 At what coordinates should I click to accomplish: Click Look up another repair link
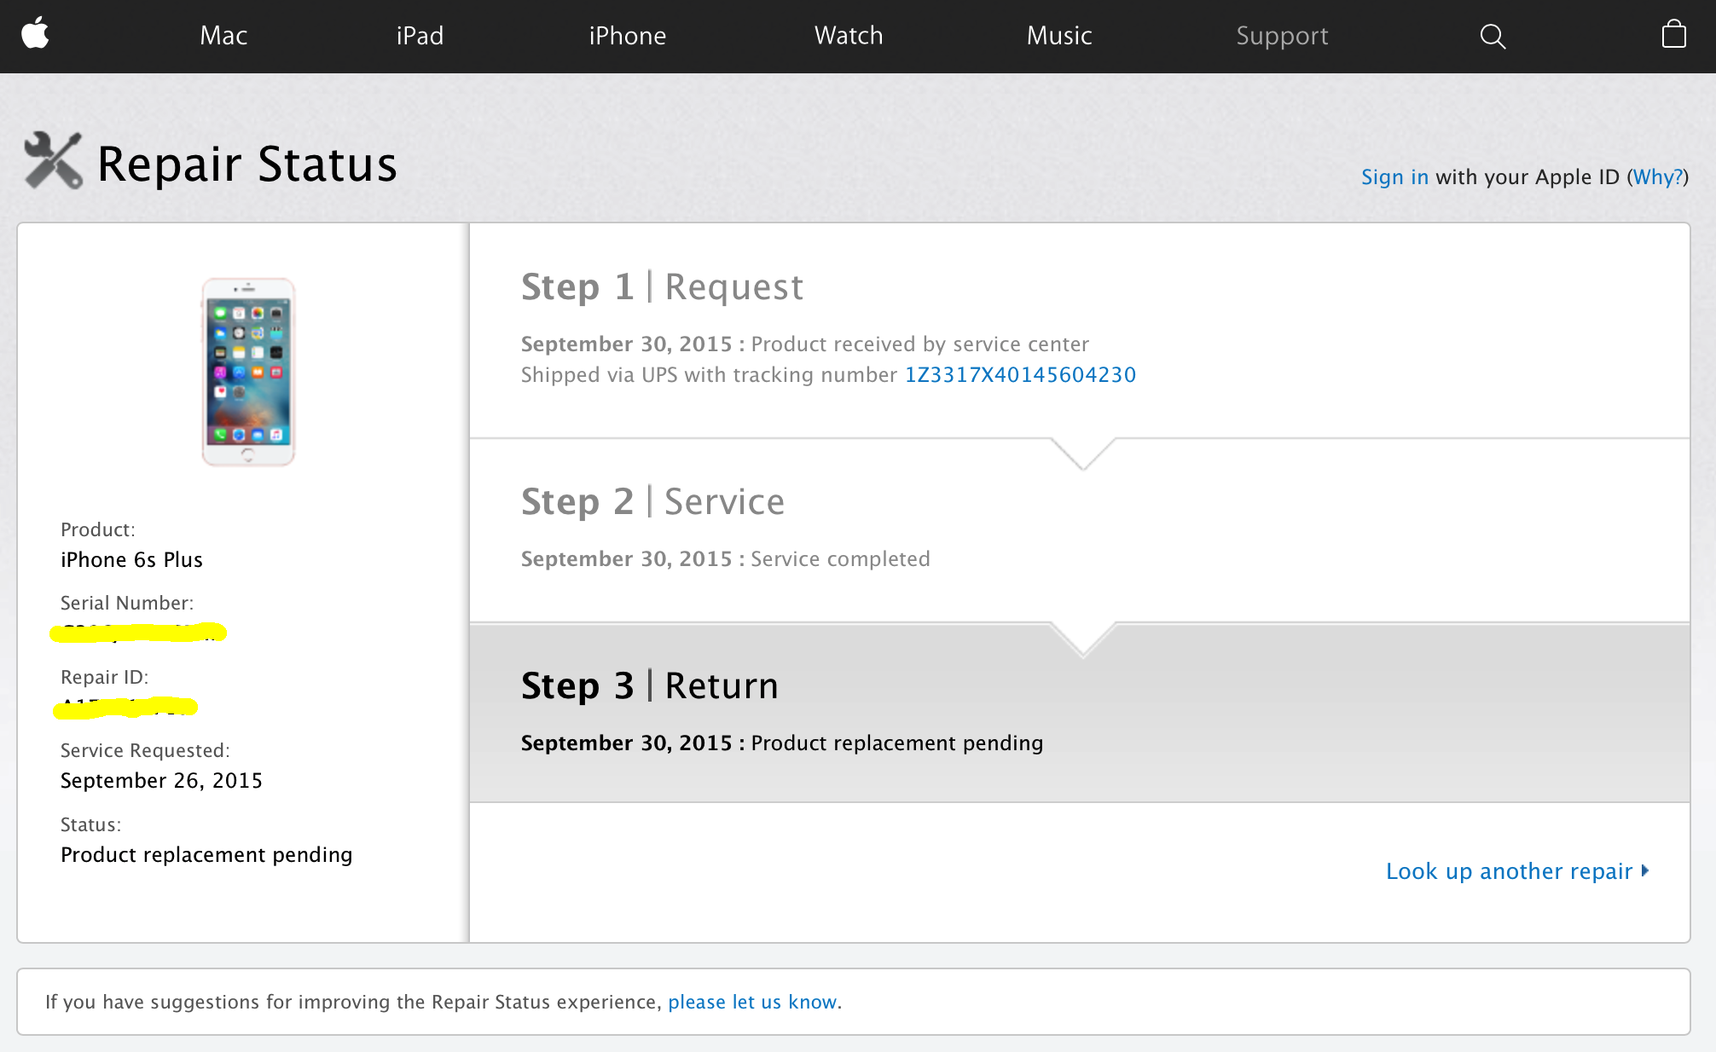[x=1517, y=871]
